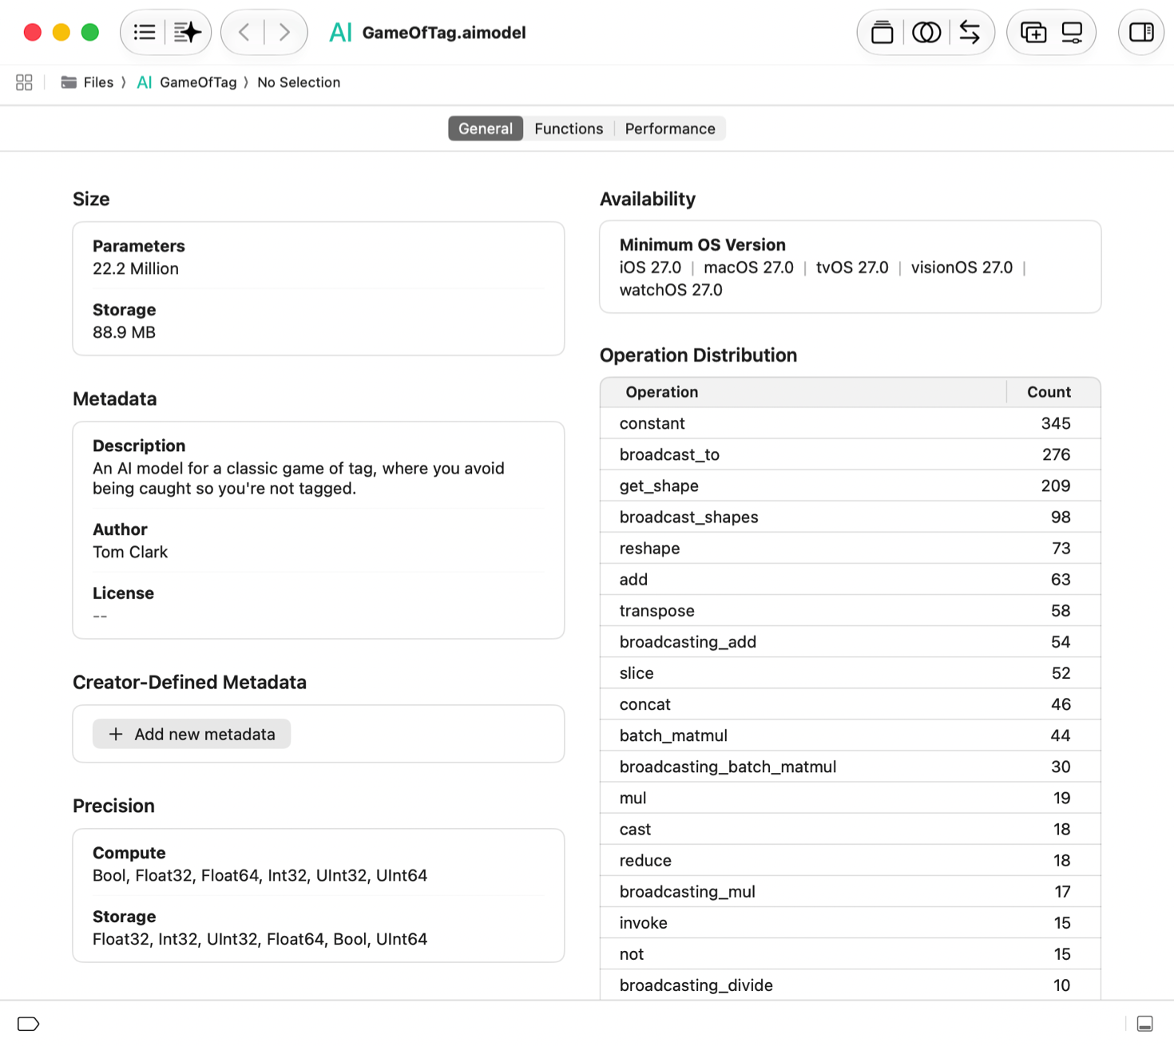Toggle the bottom debug area panel
The image size is (1174, 1046).
(1145, 1024)
